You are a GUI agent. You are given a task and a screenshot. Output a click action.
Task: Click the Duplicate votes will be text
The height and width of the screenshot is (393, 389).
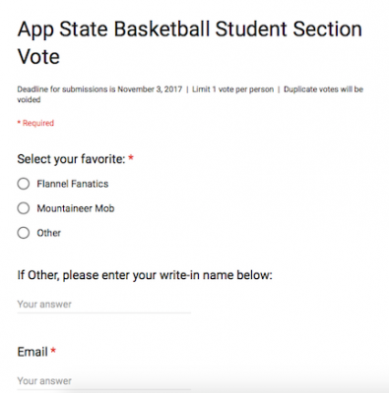(x=323, y=89)
